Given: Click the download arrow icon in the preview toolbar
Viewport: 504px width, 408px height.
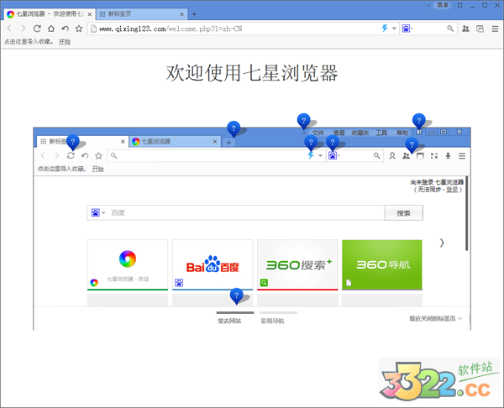Looking at the screenshot, I should 448,156.
